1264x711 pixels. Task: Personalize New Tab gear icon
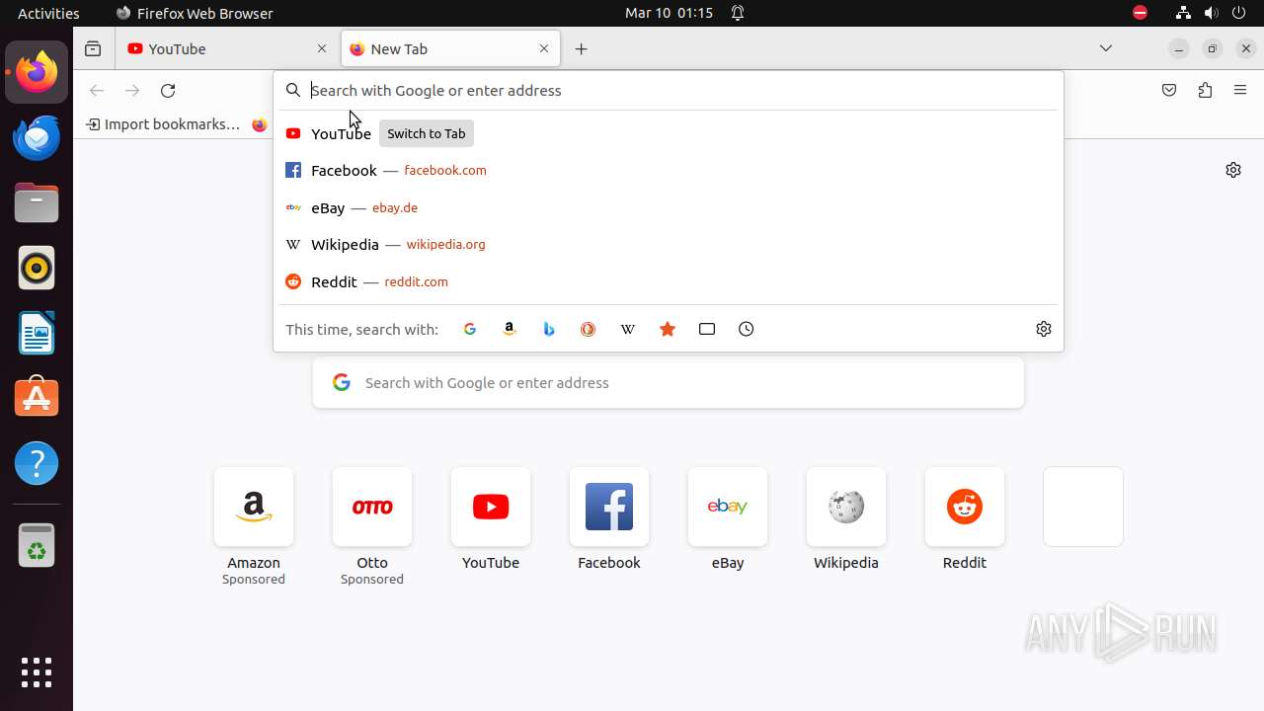(x=1233, y=170)
